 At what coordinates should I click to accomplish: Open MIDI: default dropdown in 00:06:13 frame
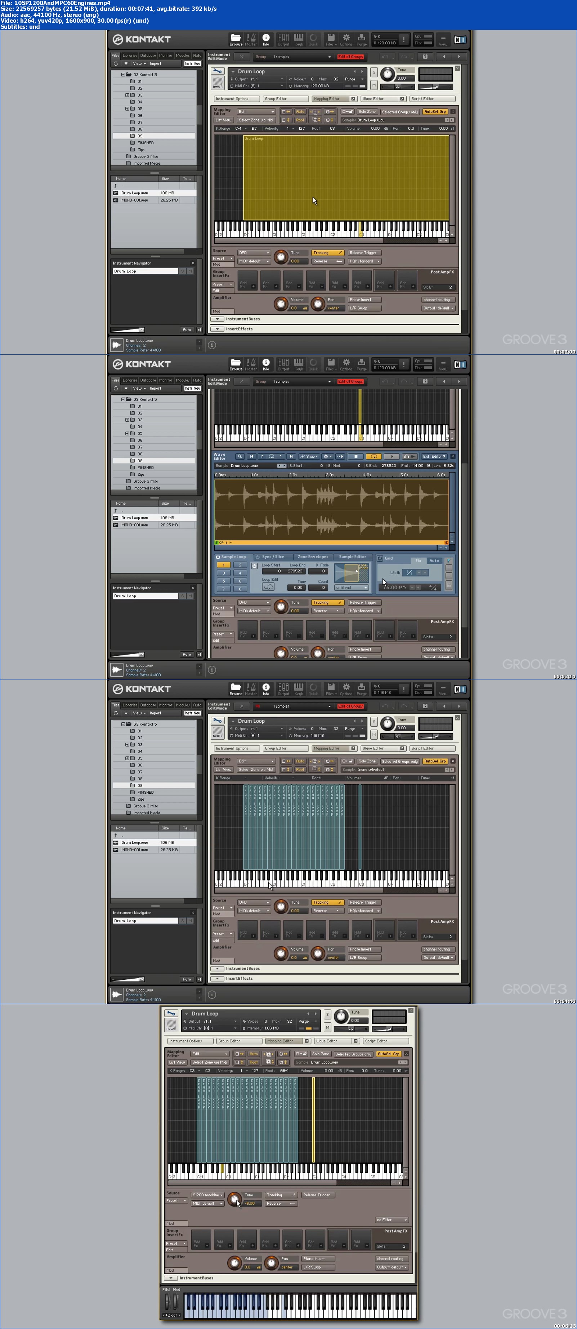207,1203
